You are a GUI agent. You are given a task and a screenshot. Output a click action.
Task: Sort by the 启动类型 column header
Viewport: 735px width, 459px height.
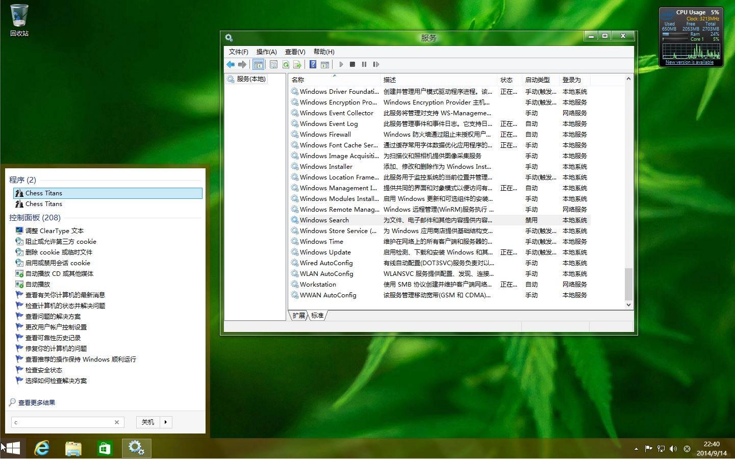pyautogui.click(x=540, y=80)
